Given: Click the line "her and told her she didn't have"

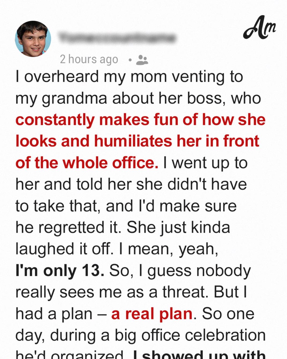Looking at the screenshot, I should pyautogui.click(x=131, y=184).
